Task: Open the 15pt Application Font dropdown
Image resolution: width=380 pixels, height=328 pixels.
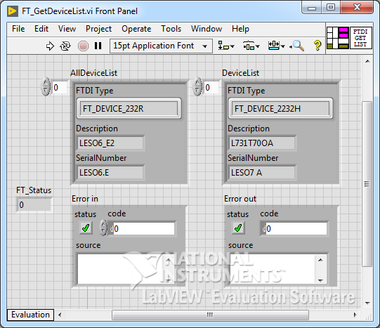Action: click(161, 46)
